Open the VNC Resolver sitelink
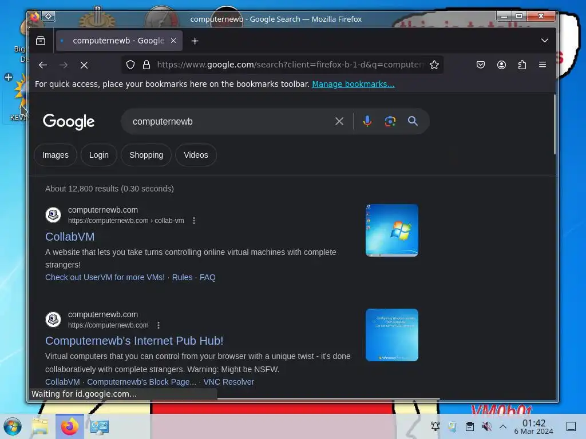The height and width of the screenshot is (439, 586). pyautogui.click(x=229, y=382)
